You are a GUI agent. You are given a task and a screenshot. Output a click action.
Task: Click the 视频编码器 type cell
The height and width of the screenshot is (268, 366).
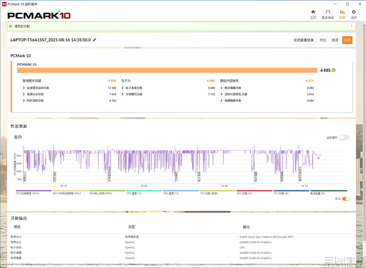point(132,237)
